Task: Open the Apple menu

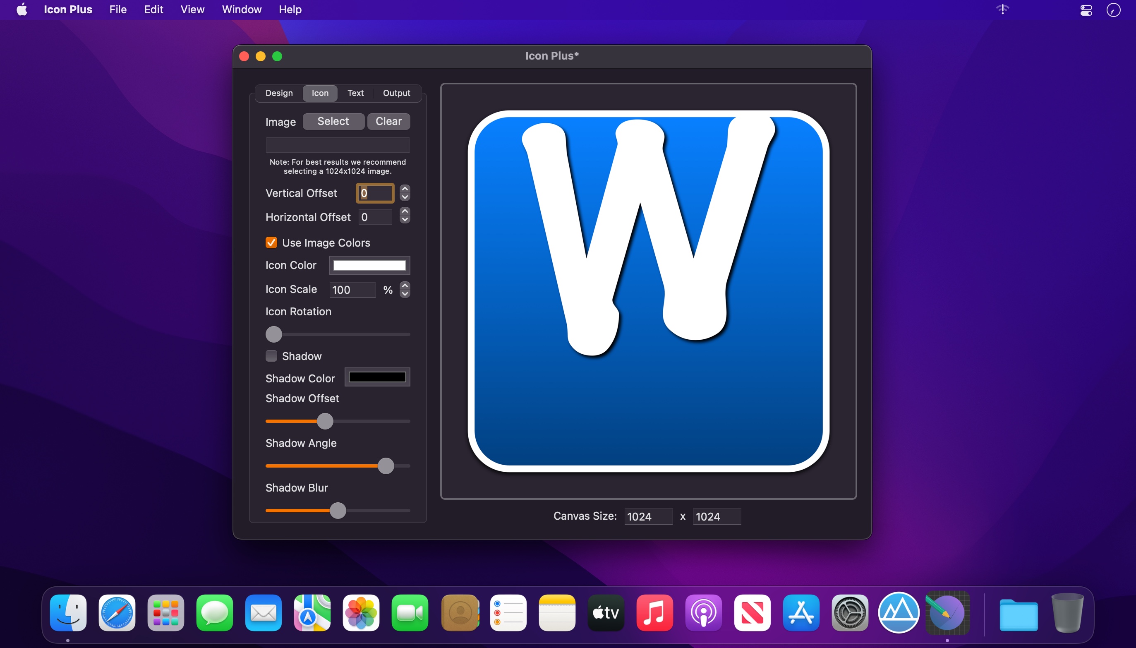Action: [22, 10]
